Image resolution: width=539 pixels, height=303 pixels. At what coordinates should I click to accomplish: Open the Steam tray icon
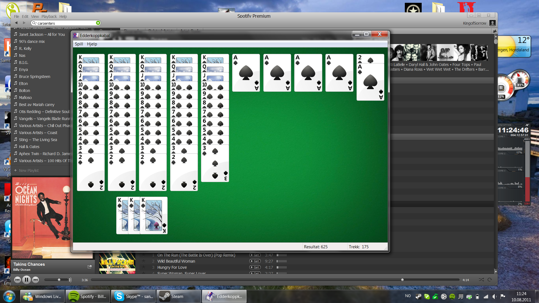coord(418,296)
